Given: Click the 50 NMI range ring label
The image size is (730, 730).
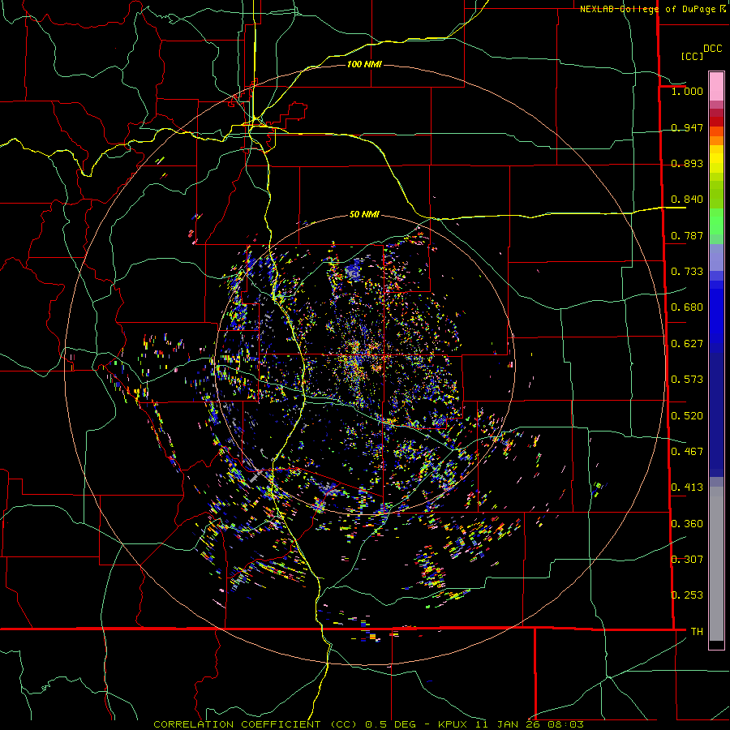Looking at the screenshot, I should tap(364, 214).
